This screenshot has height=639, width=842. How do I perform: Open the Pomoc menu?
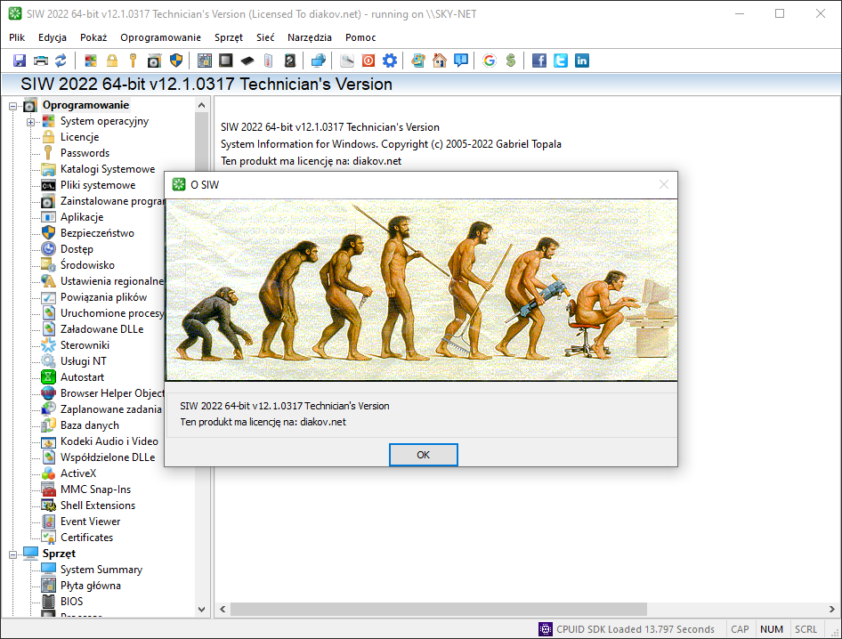pos(360,37)
